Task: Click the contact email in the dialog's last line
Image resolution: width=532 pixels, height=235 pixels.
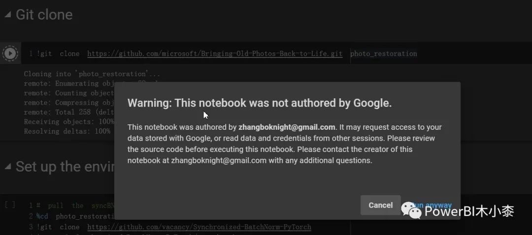Action: pos(219,160)
